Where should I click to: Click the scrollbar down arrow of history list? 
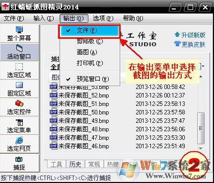(201, 148)
